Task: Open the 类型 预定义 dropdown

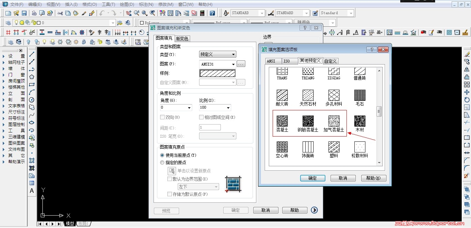Action: click(x=218, y=54)
